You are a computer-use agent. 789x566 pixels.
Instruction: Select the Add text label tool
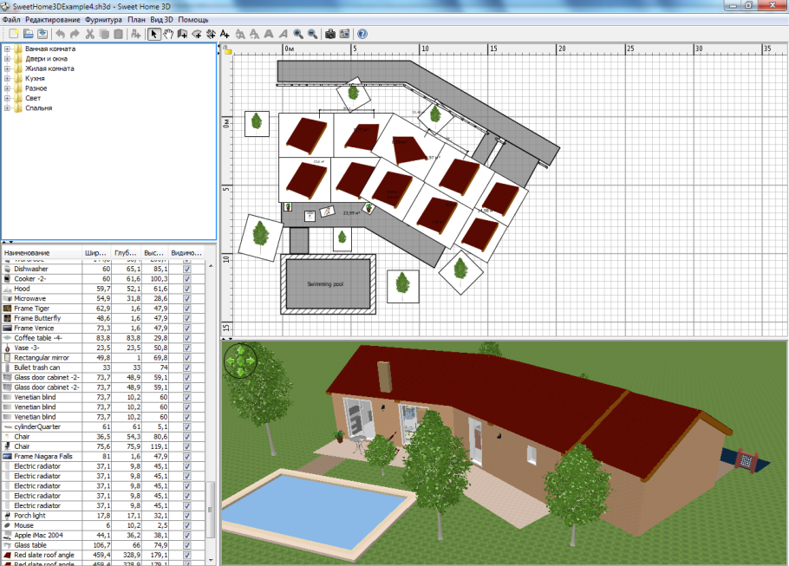225,34
